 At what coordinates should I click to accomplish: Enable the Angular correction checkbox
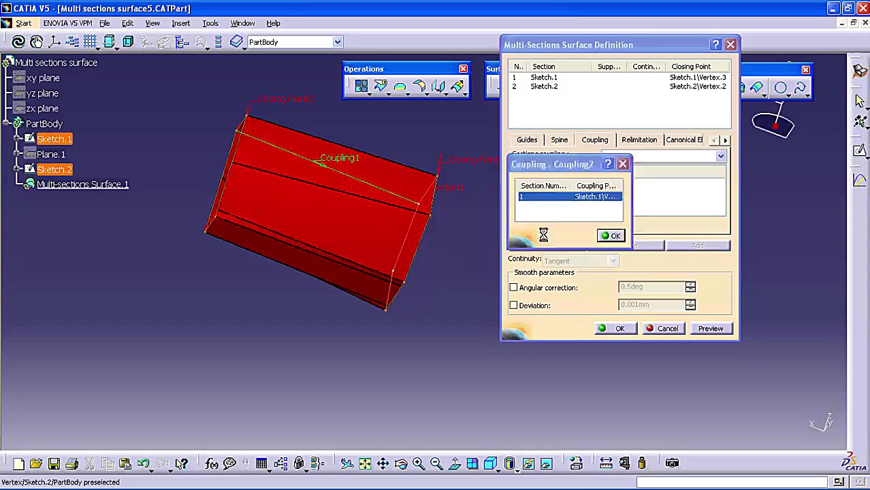pyautogui.click(x=514, y=288)
